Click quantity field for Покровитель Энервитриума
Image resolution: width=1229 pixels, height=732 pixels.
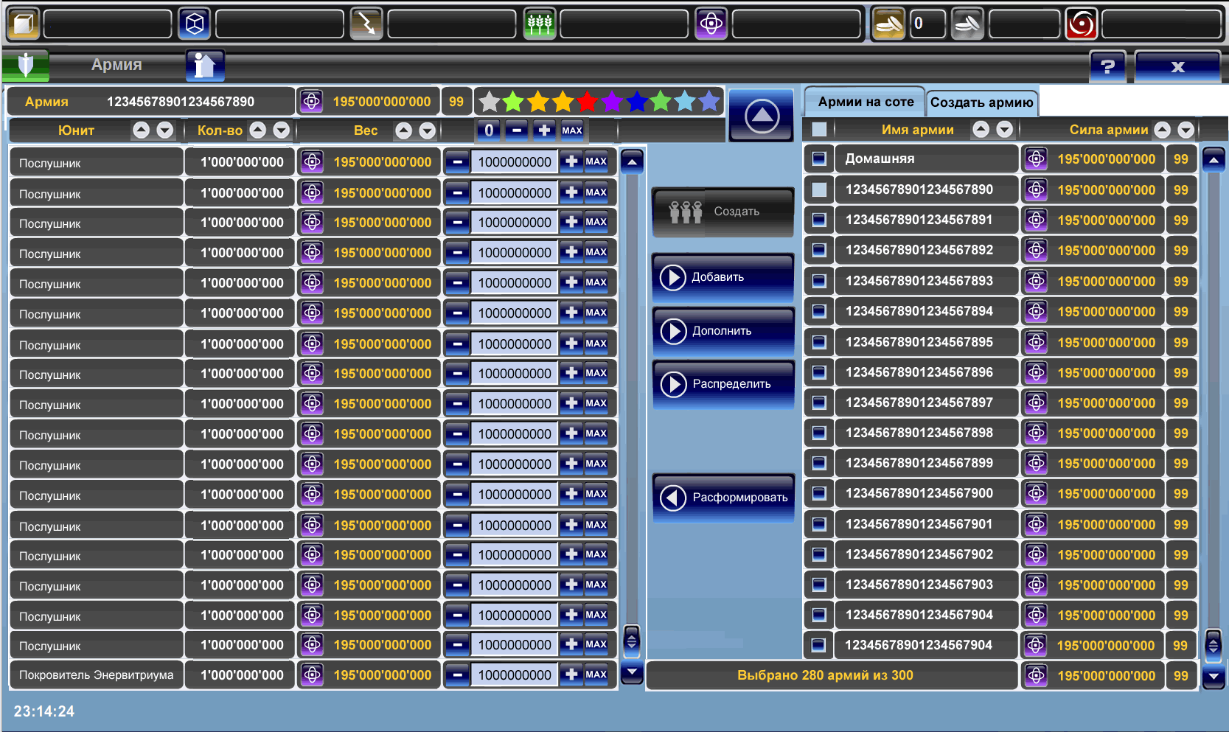tap(514, 675)
